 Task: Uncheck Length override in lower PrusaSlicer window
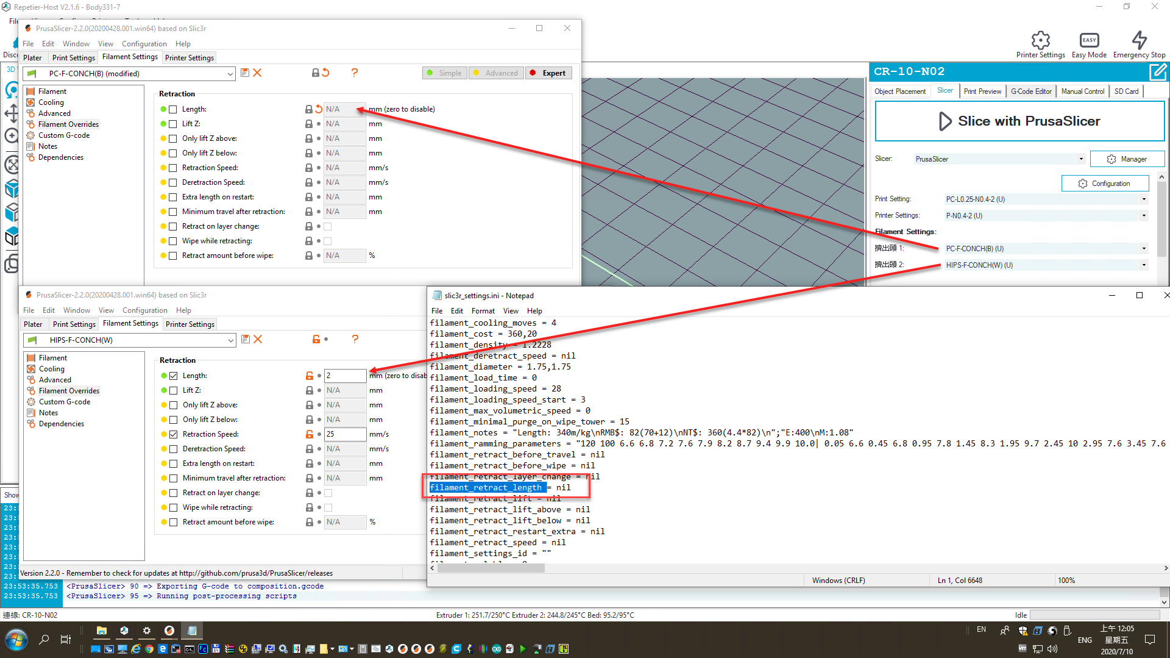[x=174, y=376]
